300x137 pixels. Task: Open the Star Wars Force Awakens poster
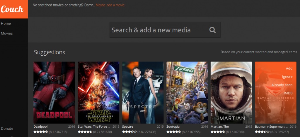pyautogui.click(x=98, y=92)
